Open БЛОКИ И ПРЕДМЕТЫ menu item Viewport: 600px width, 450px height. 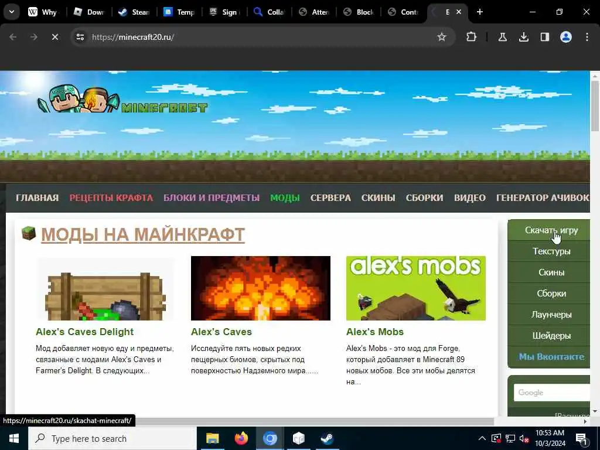pos(212,198)
